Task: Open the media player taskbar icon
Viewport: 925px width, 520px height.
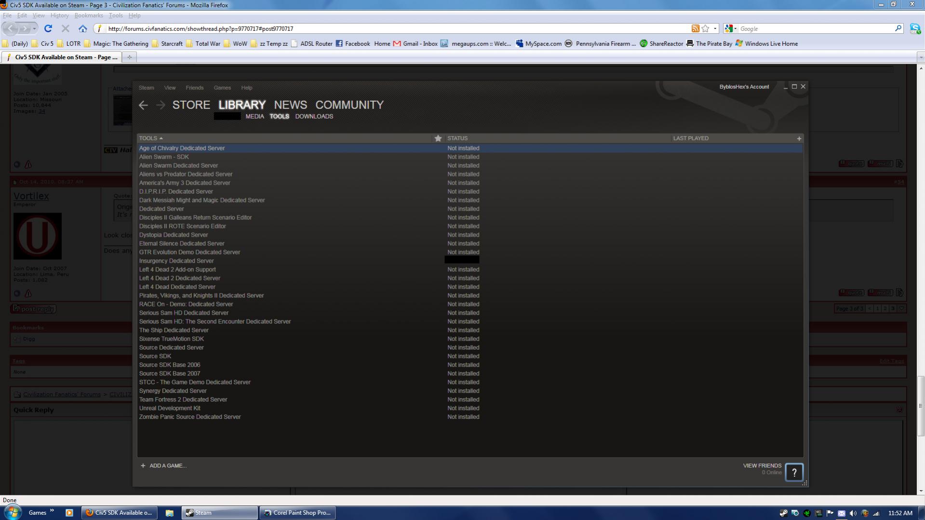Action: pyautogui.click(x=69, y=513)
